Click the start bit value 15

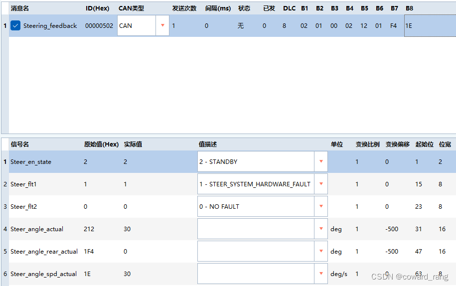pos(418,184)
